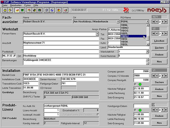170x128 pixels.
Task: Click the RG-Name list scrollbar down arrow
Action: (x=148, y=44)
